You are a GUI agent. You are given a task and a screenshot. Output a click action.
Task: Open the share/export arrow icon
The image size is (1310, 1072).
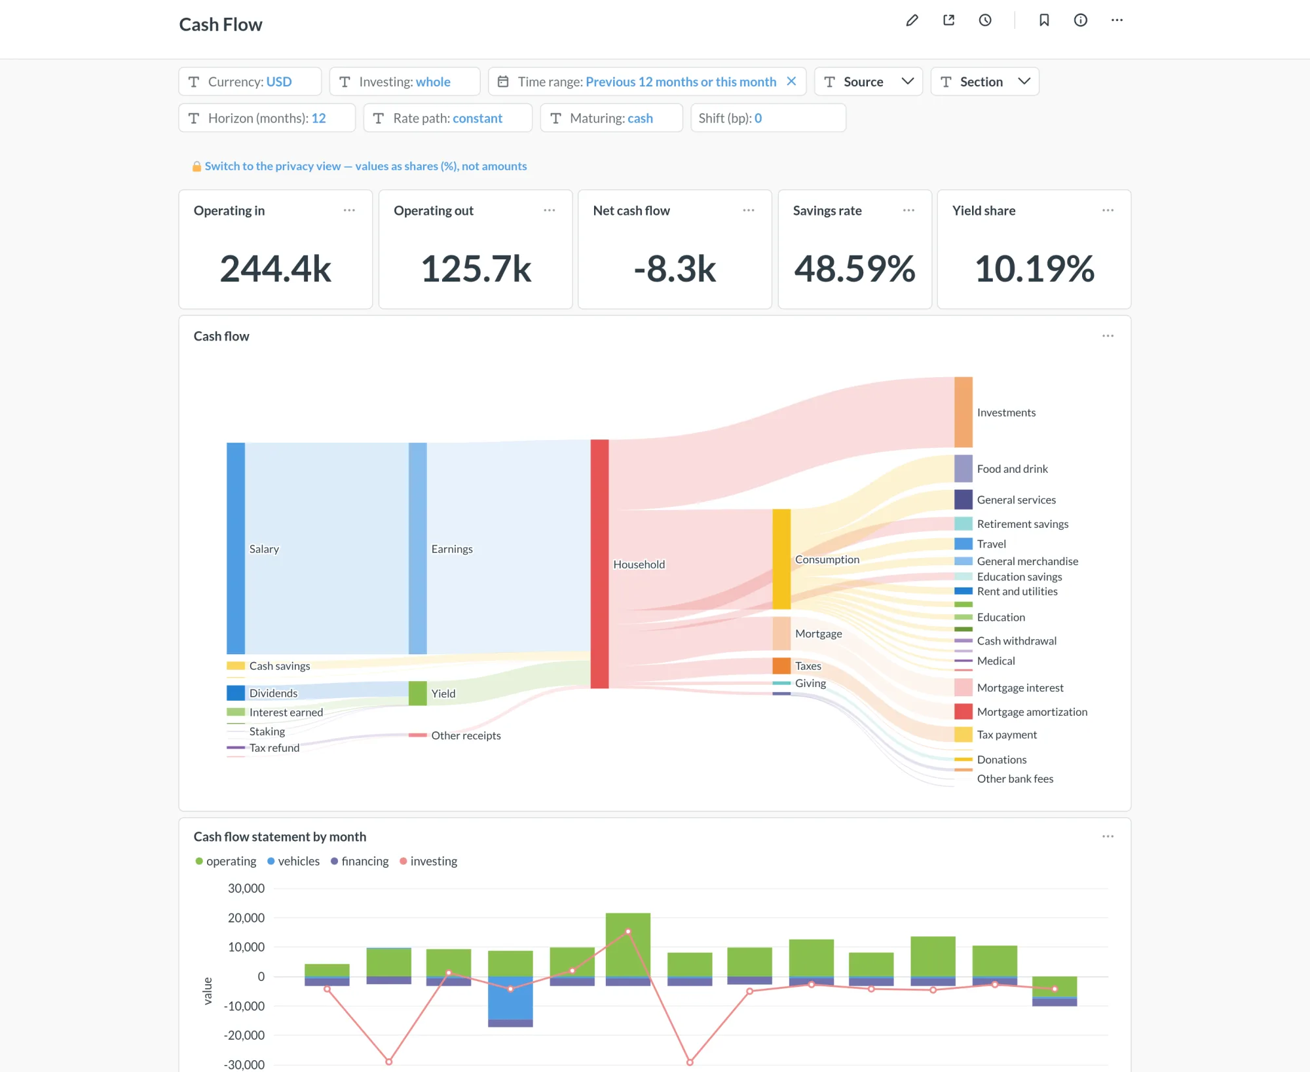click(x=948, y=20)
